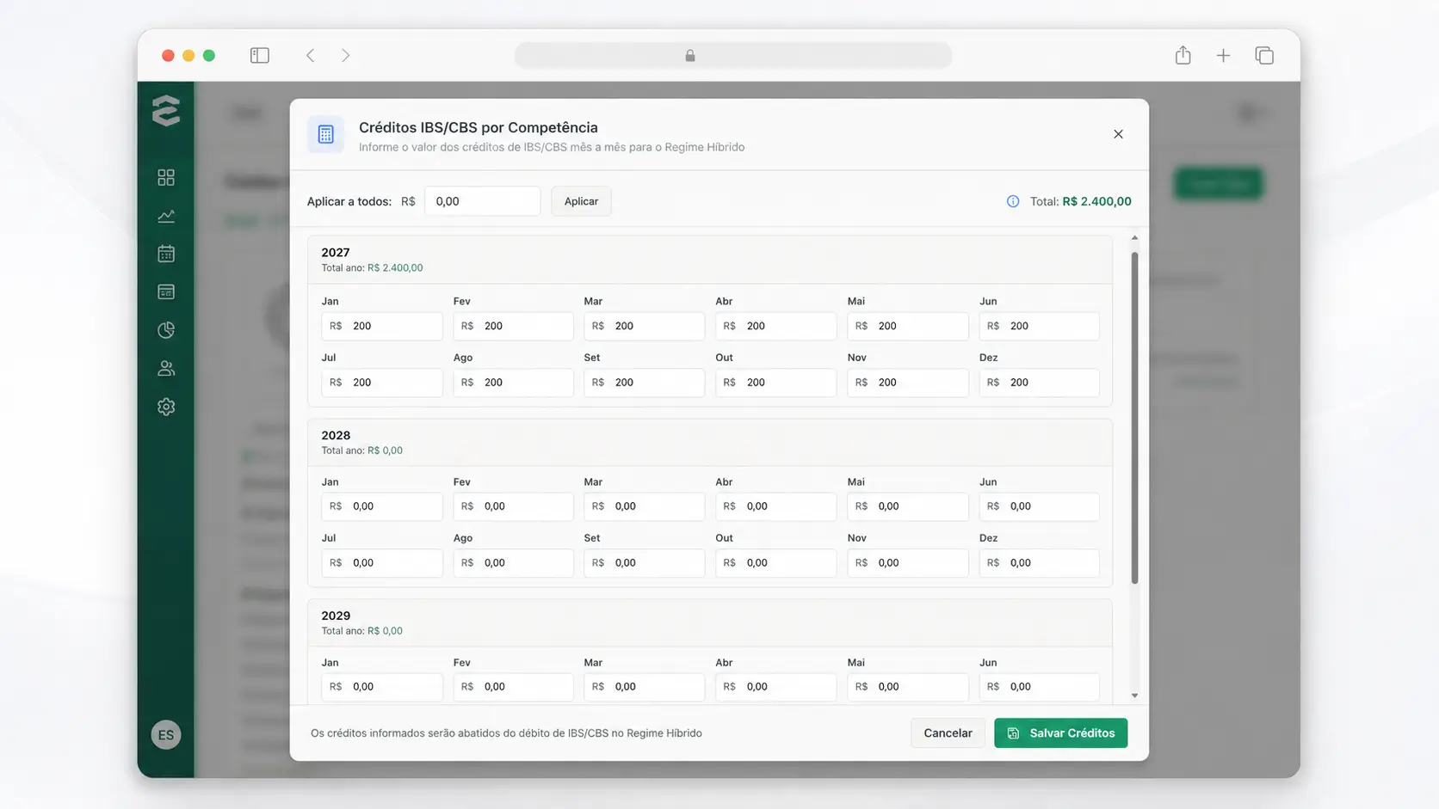Toggle the browser sidebar panel icon
The height and width of the screenshot is (809, 1439).
[x=260, y=55]
